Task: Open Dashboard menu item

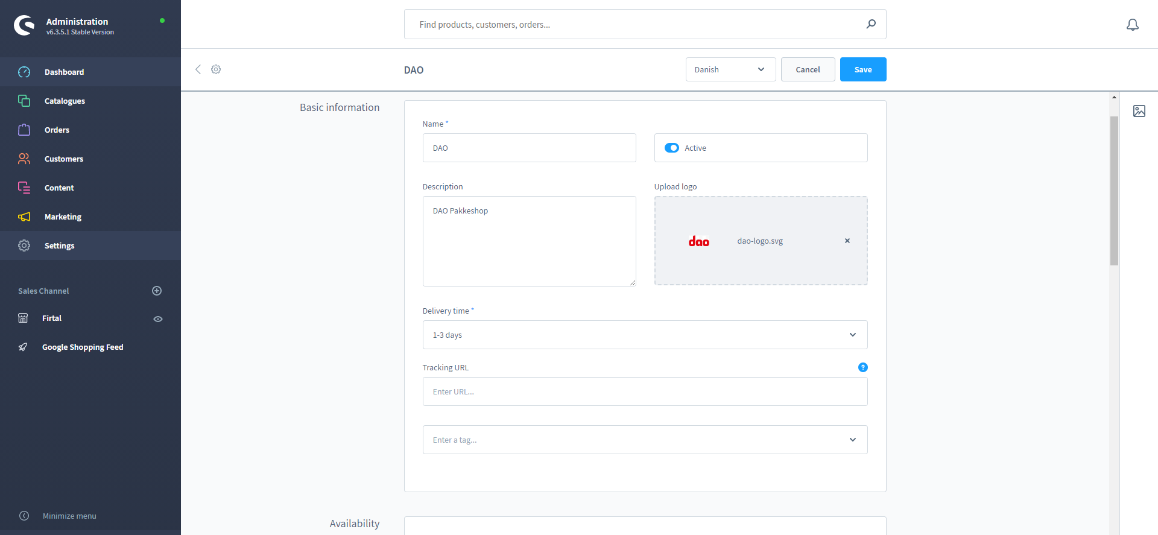Action: (90, 72)
